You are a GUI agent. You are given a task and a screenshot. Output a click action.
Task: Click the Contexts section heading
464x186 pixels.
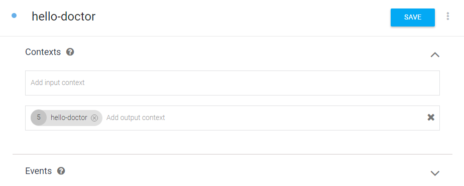(43, 52)
